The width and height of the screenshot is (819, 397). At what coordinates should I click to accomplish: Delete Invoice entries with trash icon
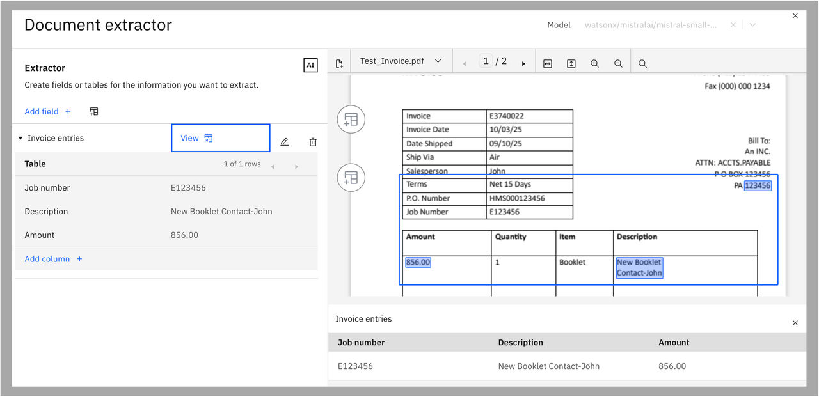coord(313,142)
